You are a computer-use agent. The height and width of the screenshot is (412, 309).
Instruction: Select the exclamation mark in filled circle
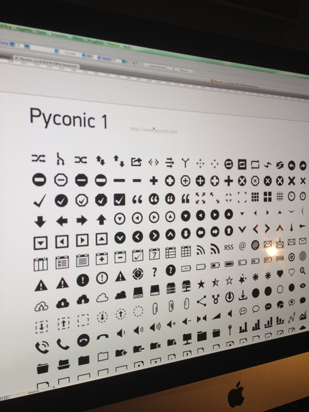(83, 280)
